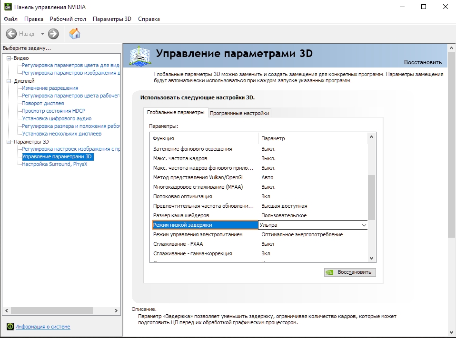Image resolution: width=456 pixels, height=338 pixels.
Task: Open the Параметры 3D menu
Action: [x=112, y=19]
